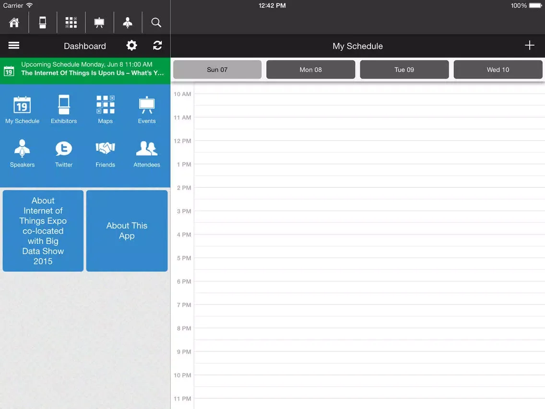Image resolution: width=545 pixels, height=409 pixels.
Task: Open the hamburger menu
Action: pos(14,46)
